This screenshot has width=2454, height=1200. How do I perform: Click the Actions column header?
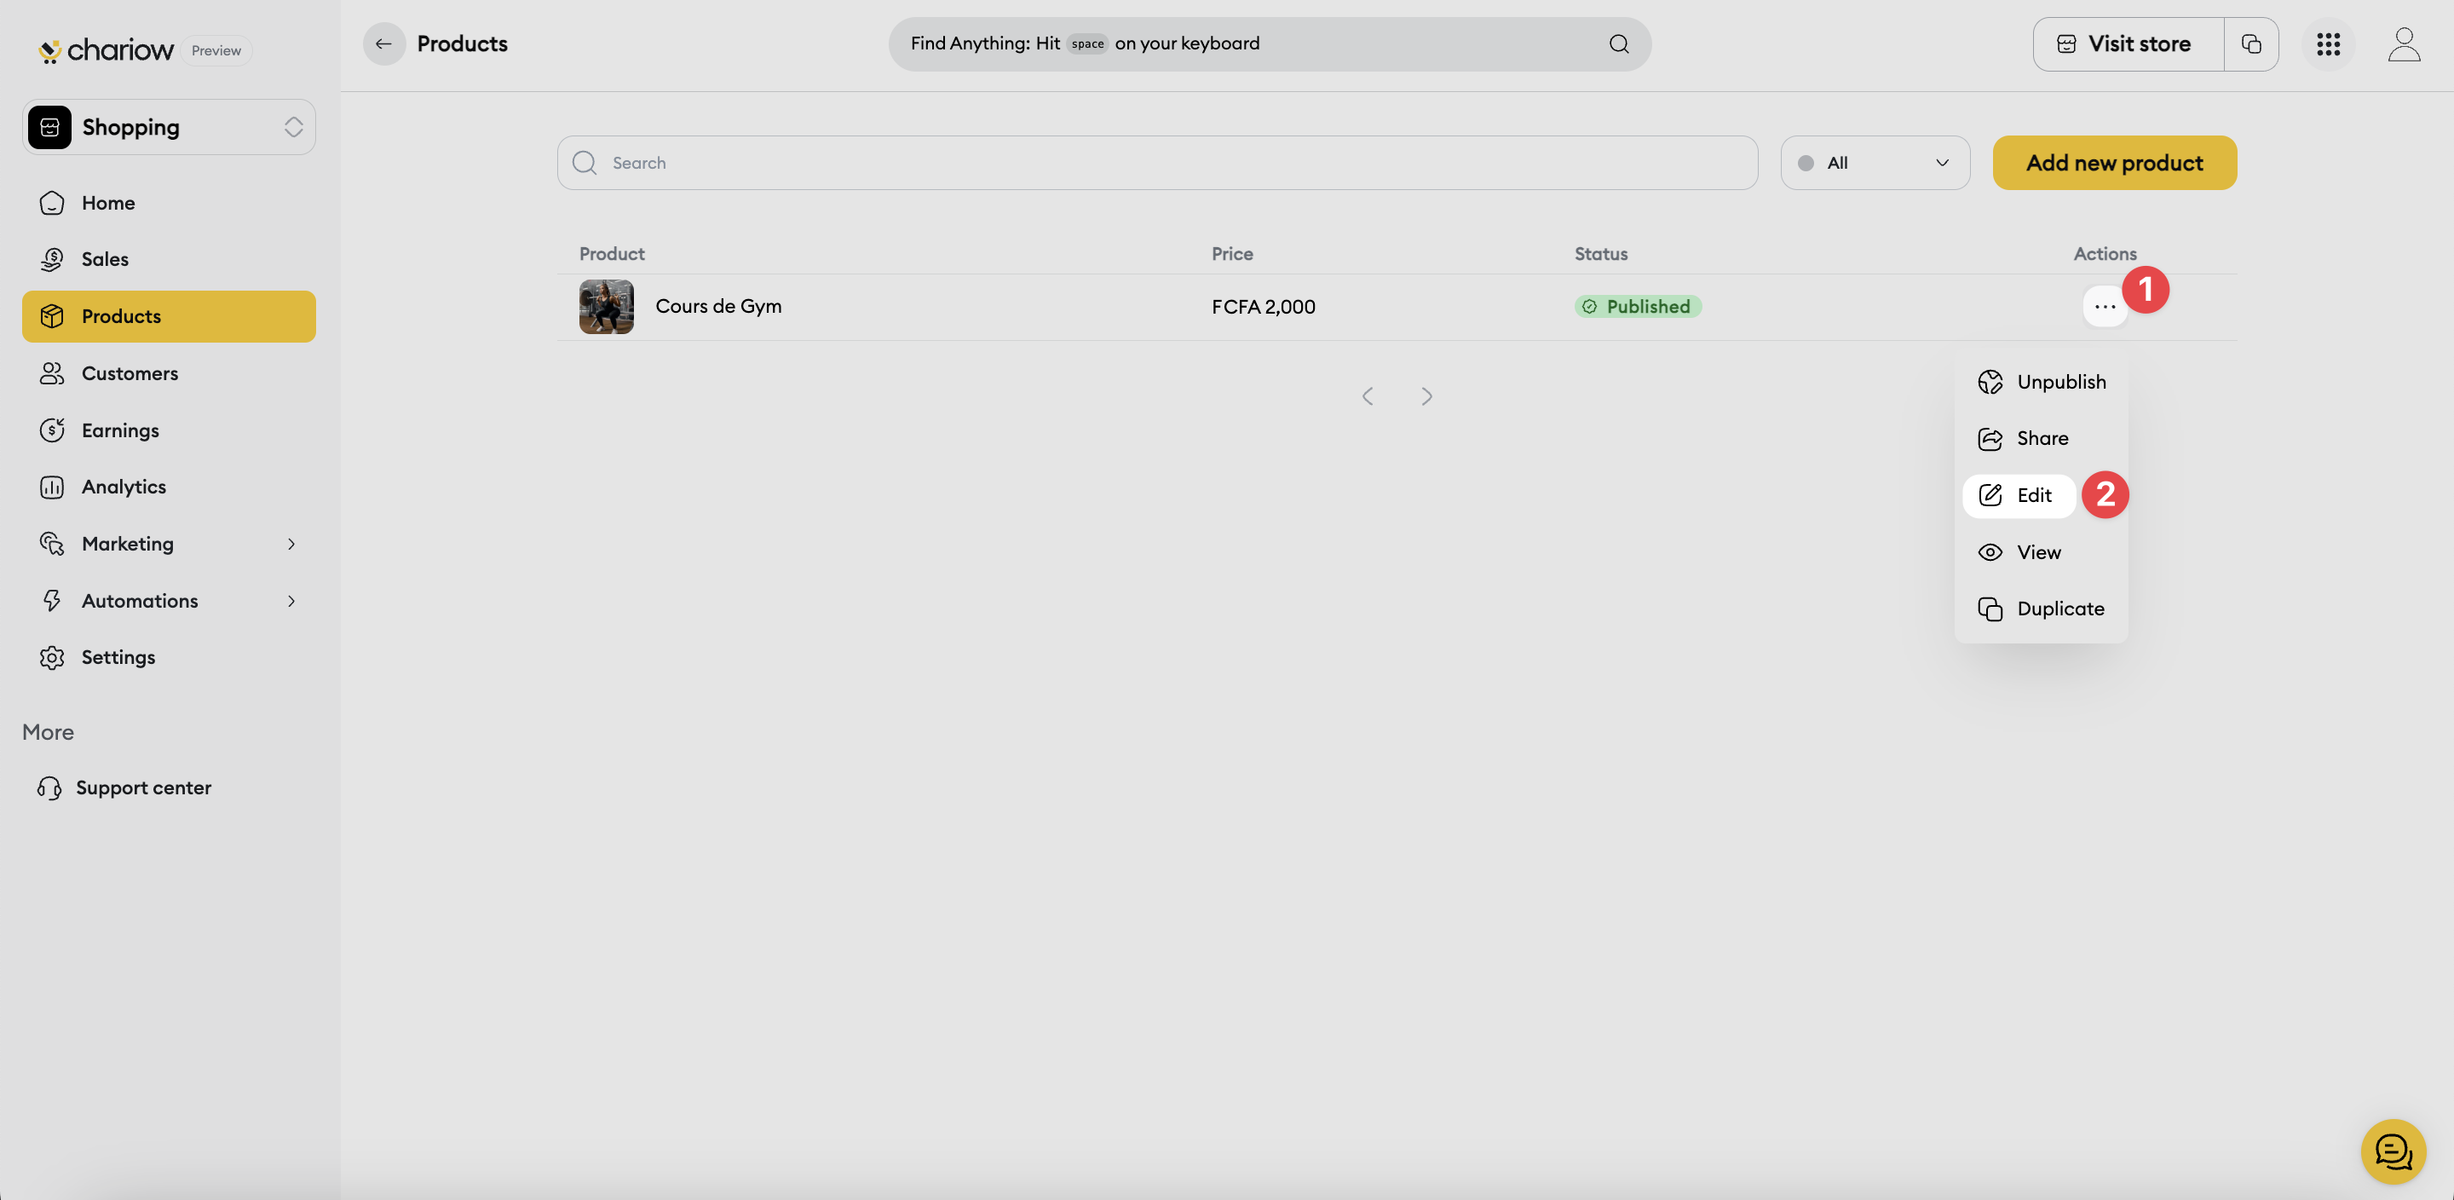2105,255
